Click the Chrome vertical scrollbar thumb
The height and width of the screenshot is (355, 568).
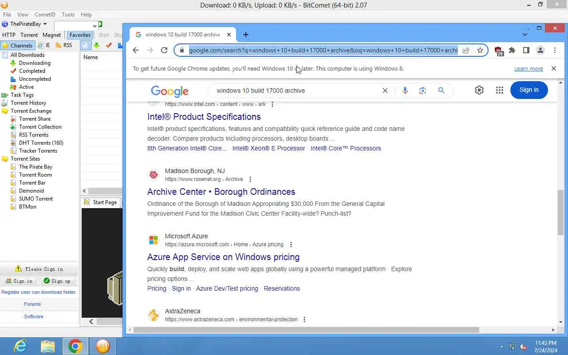point(561,212)
